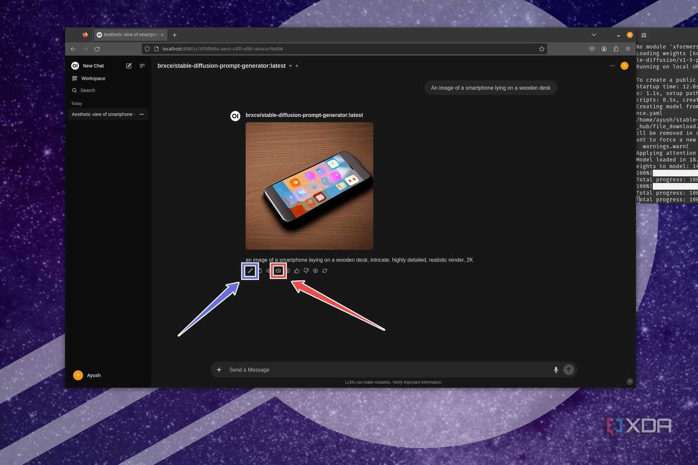Click the user message bubble about smartphone

tap(491, 88)
